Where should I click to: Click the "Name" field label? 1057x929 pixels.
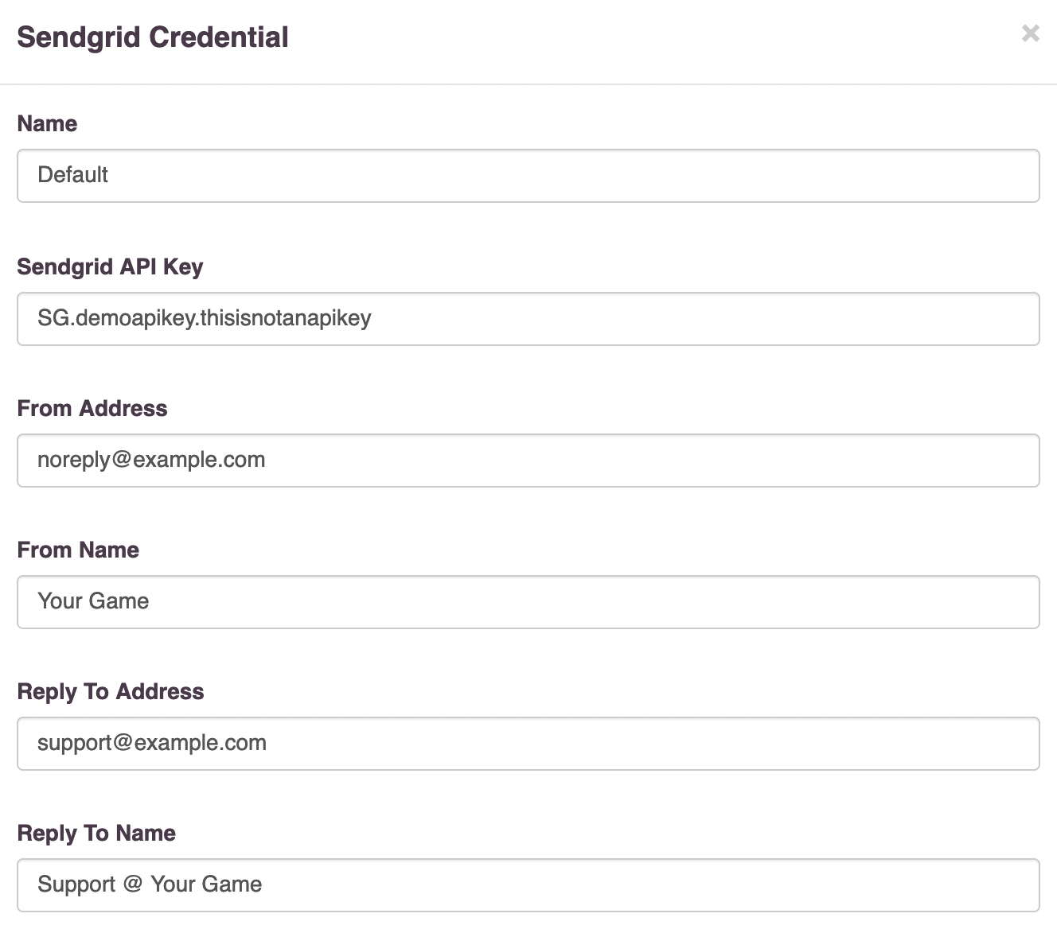coord(47,124)
